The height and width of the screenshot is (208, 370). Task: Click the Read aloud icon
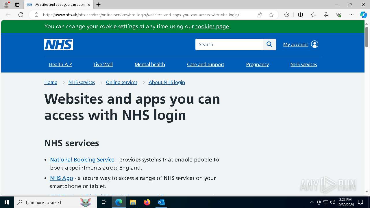click(x=260, y=15)
